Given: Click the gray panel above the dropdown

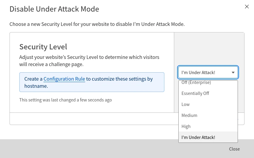Looking at the screenshot, I should (209, 49).
